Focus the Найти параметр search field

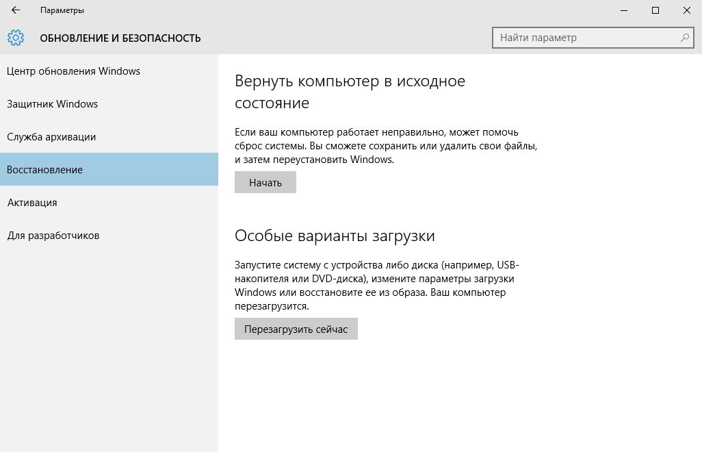pyautogui.click(x=593, y=38)
